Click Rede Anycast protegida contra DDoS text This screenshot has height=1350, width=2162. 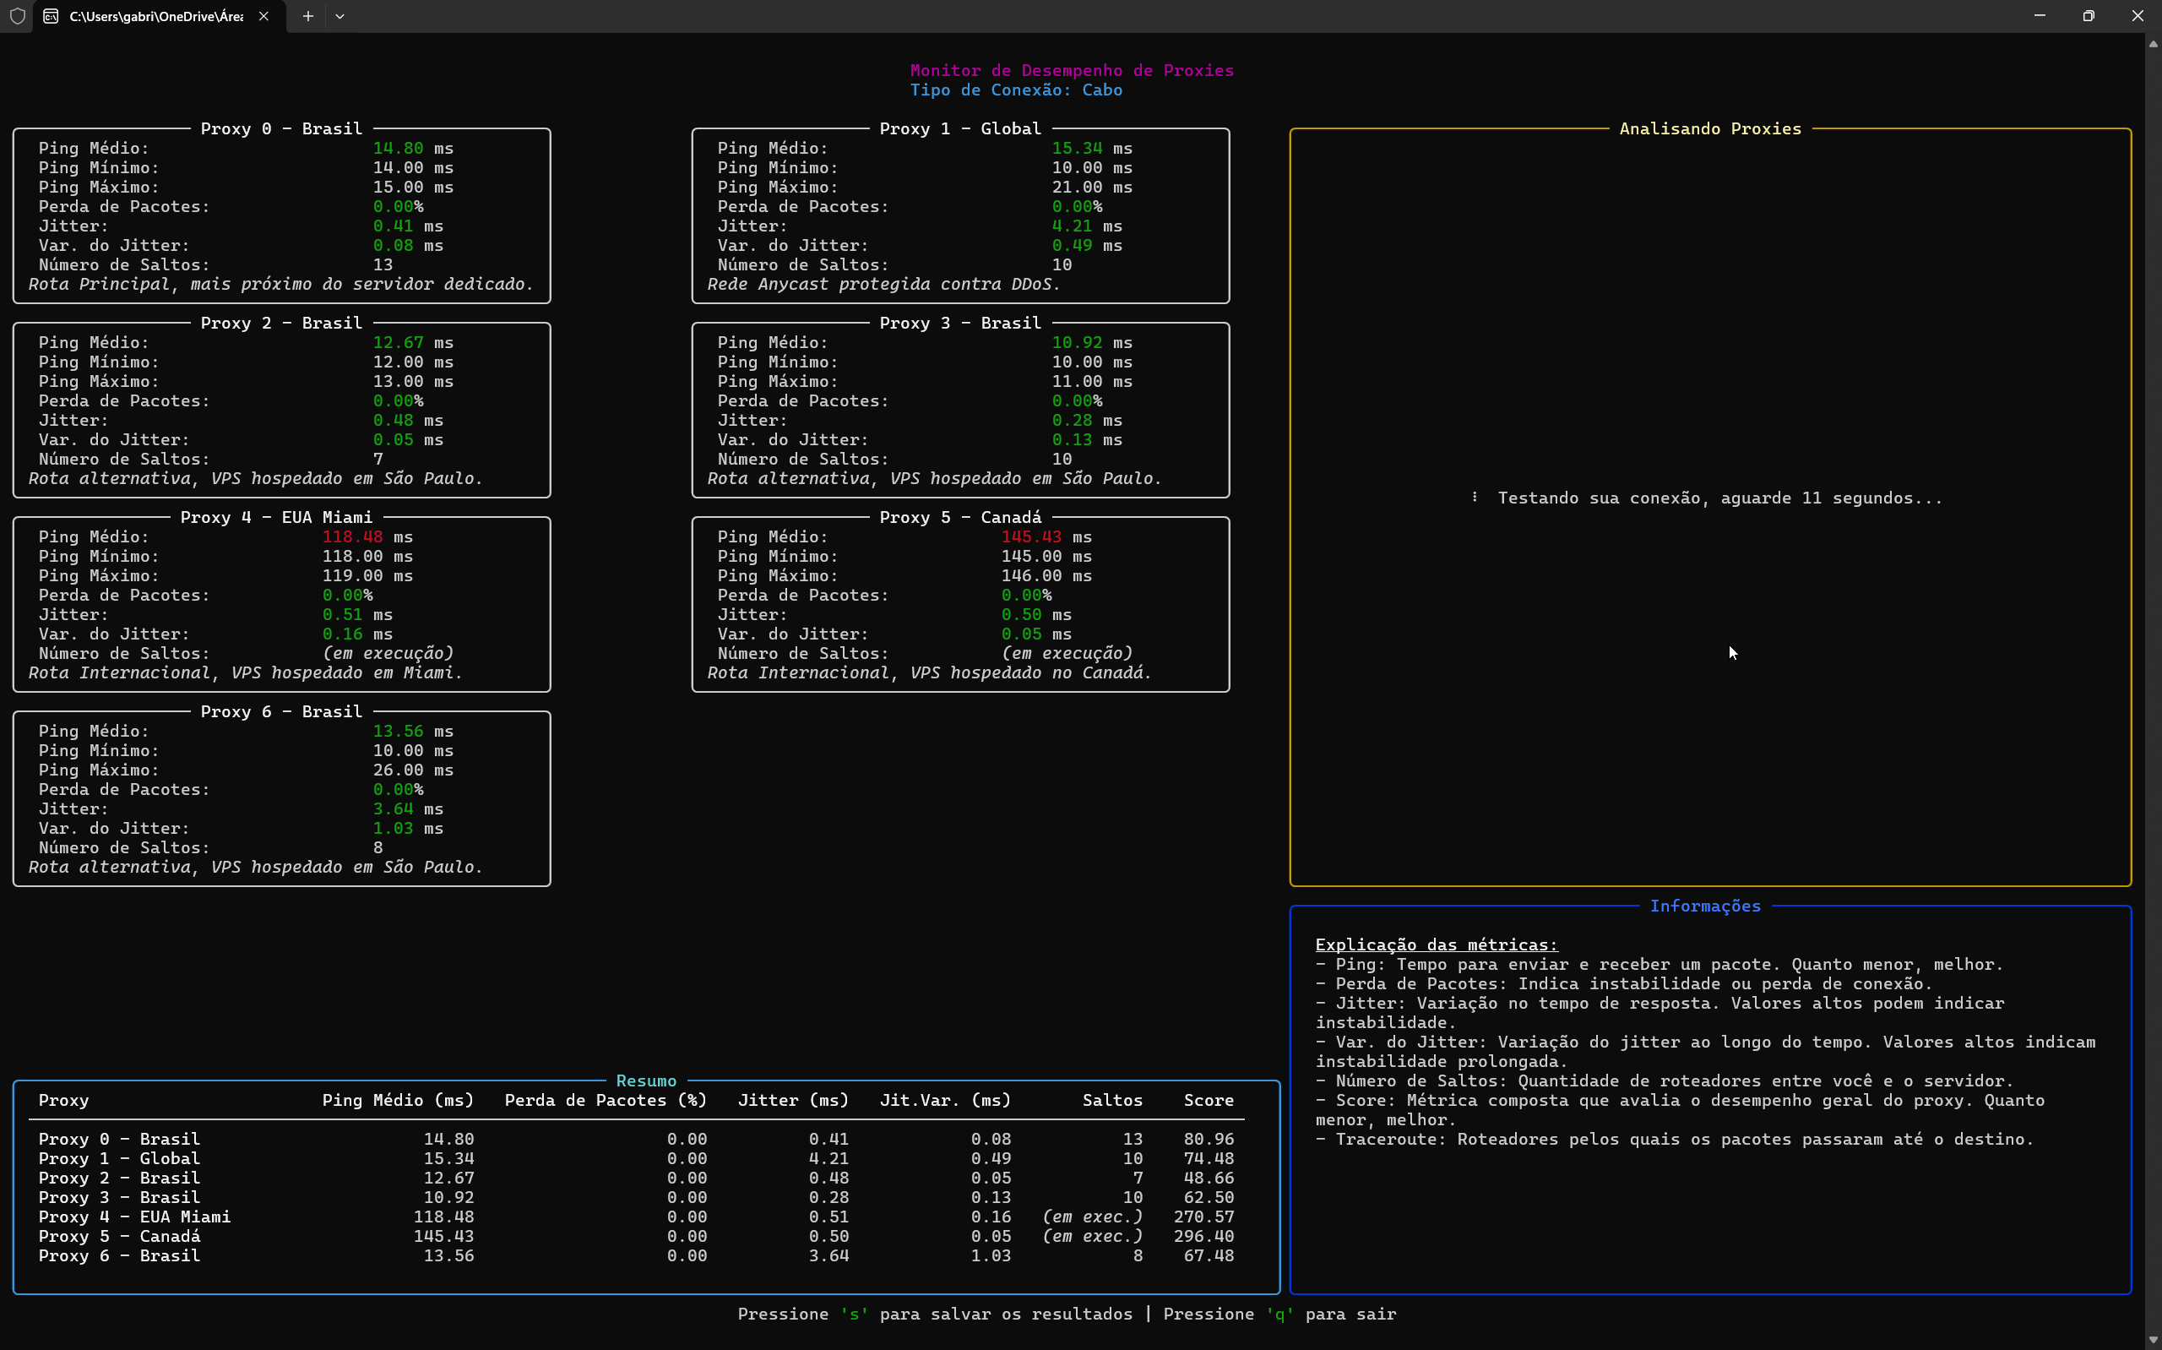[884, 285]
